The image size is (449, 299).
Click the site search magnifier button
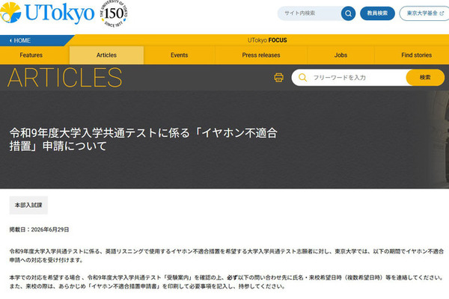(348, 13)
